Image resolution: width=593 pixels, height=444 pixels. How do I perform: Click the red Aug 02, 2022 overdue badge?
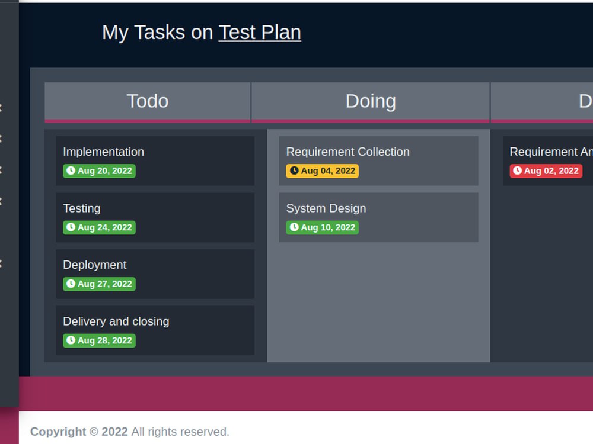point(546,171)
